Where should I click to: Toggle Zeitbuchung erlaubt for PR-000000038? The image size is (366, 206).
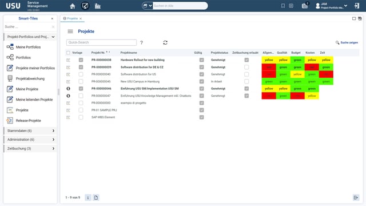pos(246,60)
